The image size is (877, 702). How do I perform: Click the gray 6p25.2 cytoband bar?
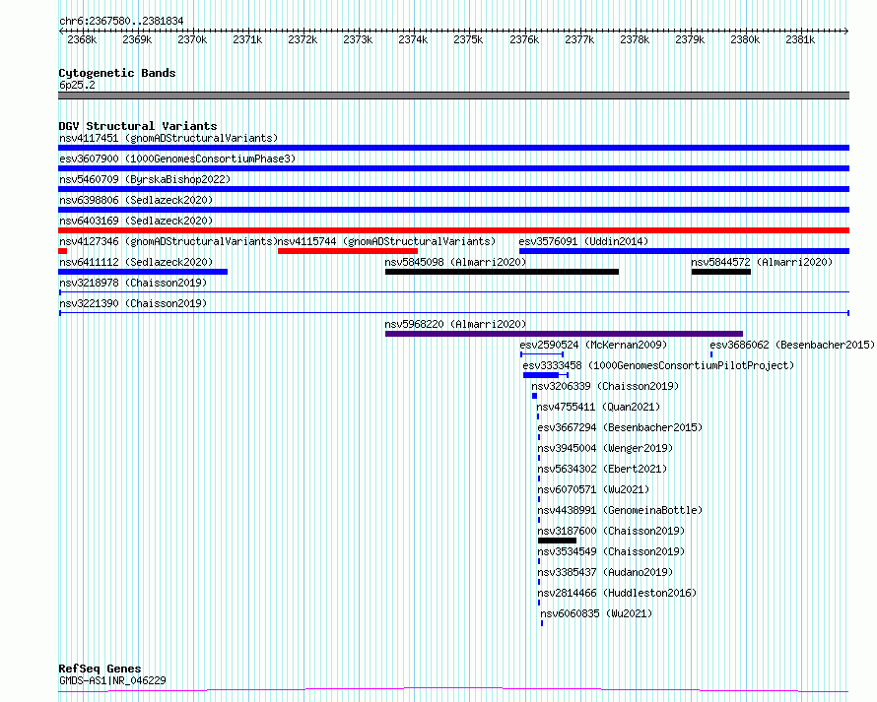point(453,96)
